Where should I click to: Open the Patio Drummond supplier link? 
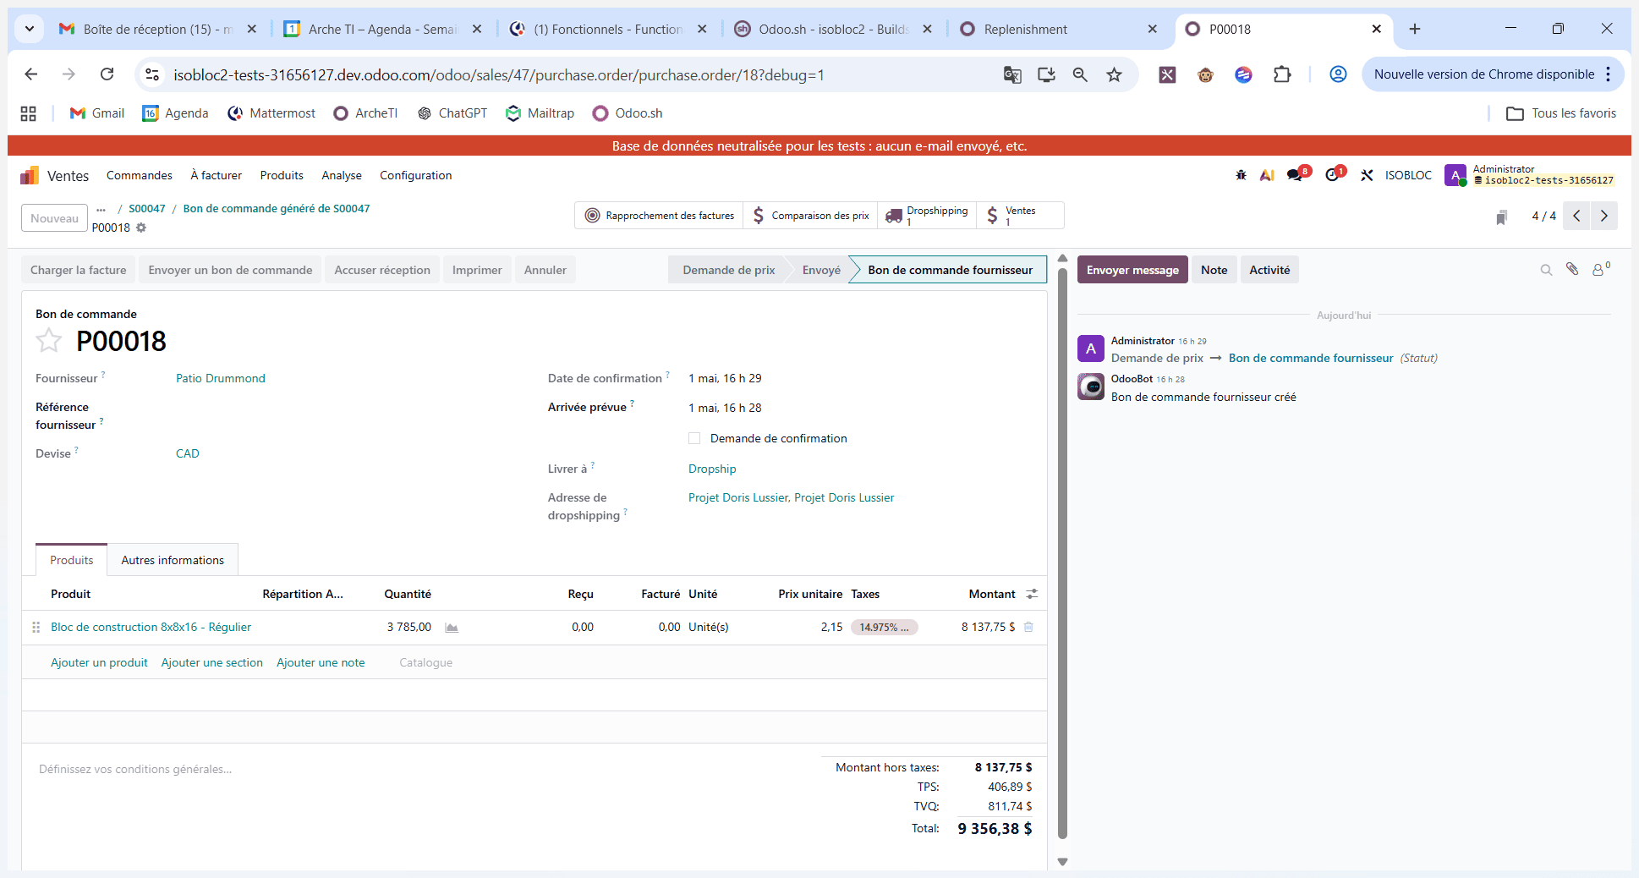tap(221, 378)
